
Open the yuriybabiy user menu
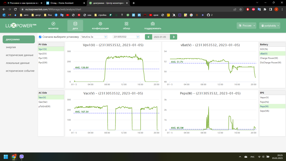pyautogui.click(x=269, y=25)
